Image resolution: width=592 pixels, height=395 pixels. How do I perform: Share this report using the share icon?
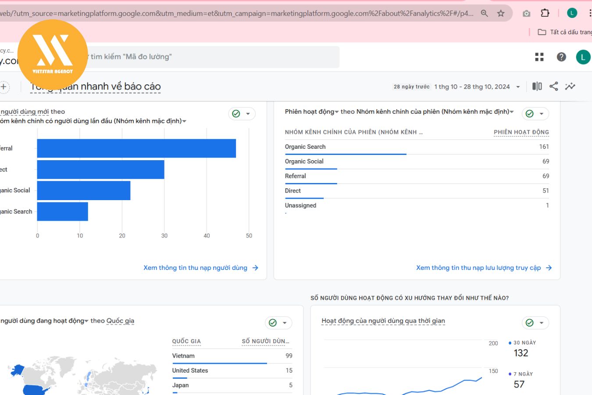point(553,86)
